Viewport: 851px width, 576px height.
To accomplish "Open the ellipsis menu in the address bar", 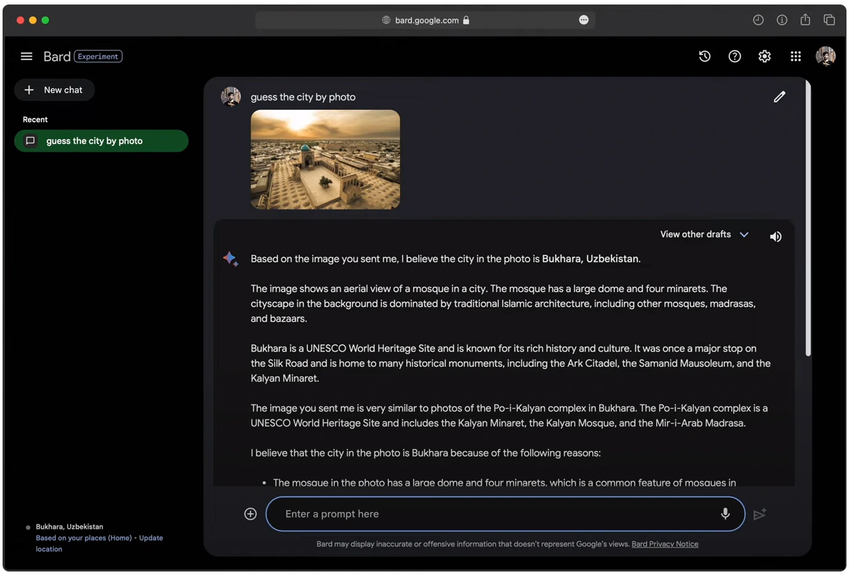I will (584, 20).
